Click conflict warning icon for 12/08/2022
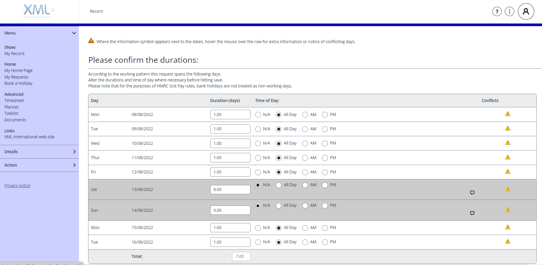Image resolution: width=542 pixels, height=265 pixels. (x=508, y=172)
